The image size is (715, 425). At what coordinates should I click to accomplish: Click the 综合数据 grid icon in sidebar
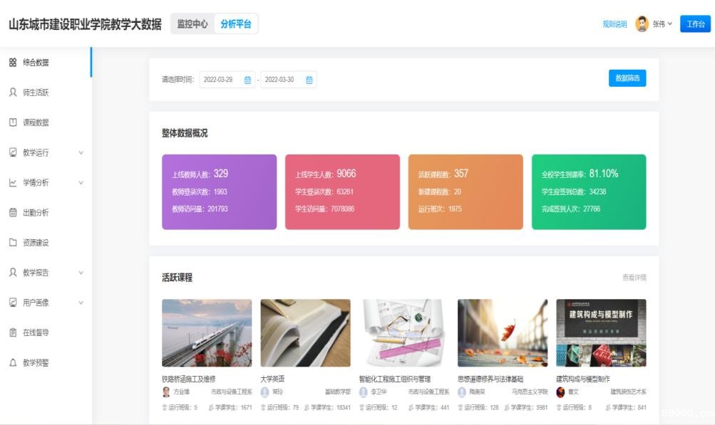(13, 63)
